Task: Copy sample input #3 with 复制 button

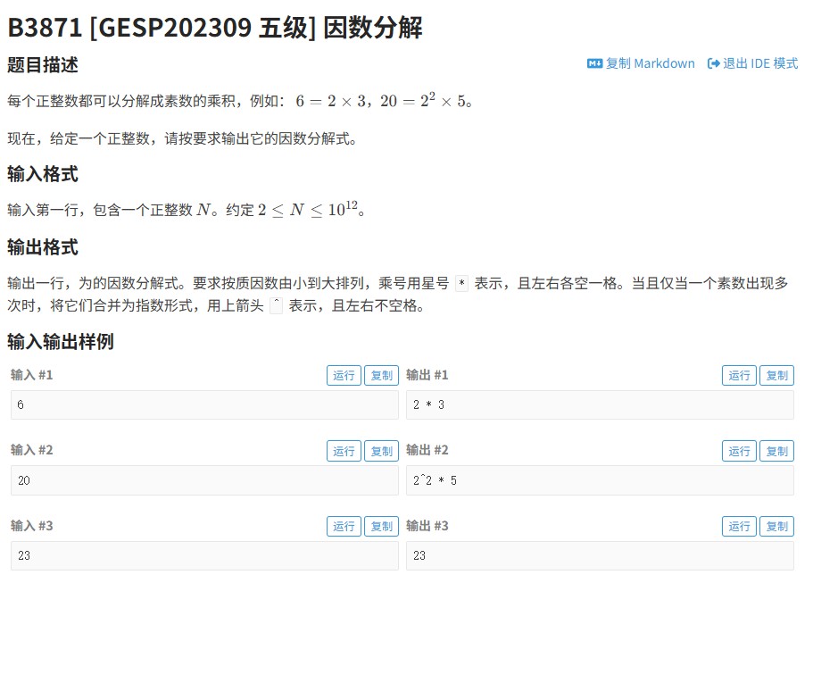Action: click(382, 527)
